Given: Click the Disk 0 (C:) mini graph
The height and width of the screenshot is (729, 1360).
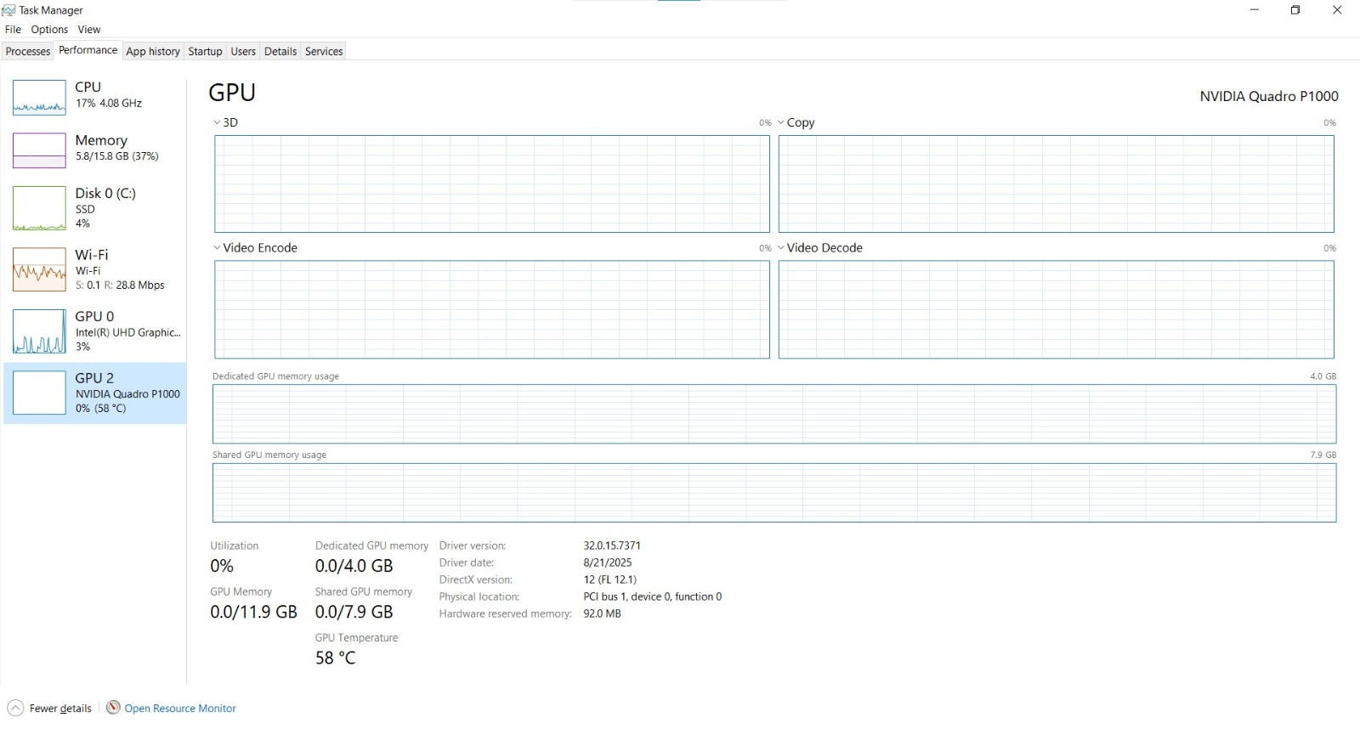Looking at the screenshot, I should click(39, 208).
